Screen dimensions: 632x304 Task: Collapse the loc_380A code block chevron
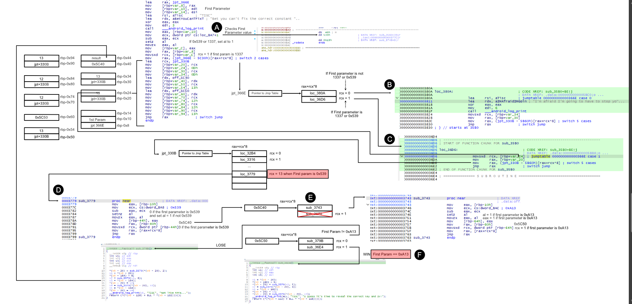[x=397, y=98]
